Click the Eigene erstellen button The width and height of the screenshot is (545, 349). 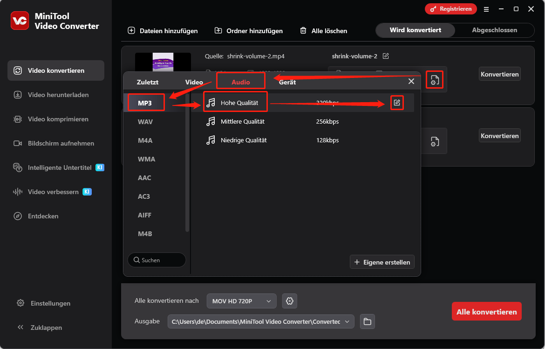point(382,262)
